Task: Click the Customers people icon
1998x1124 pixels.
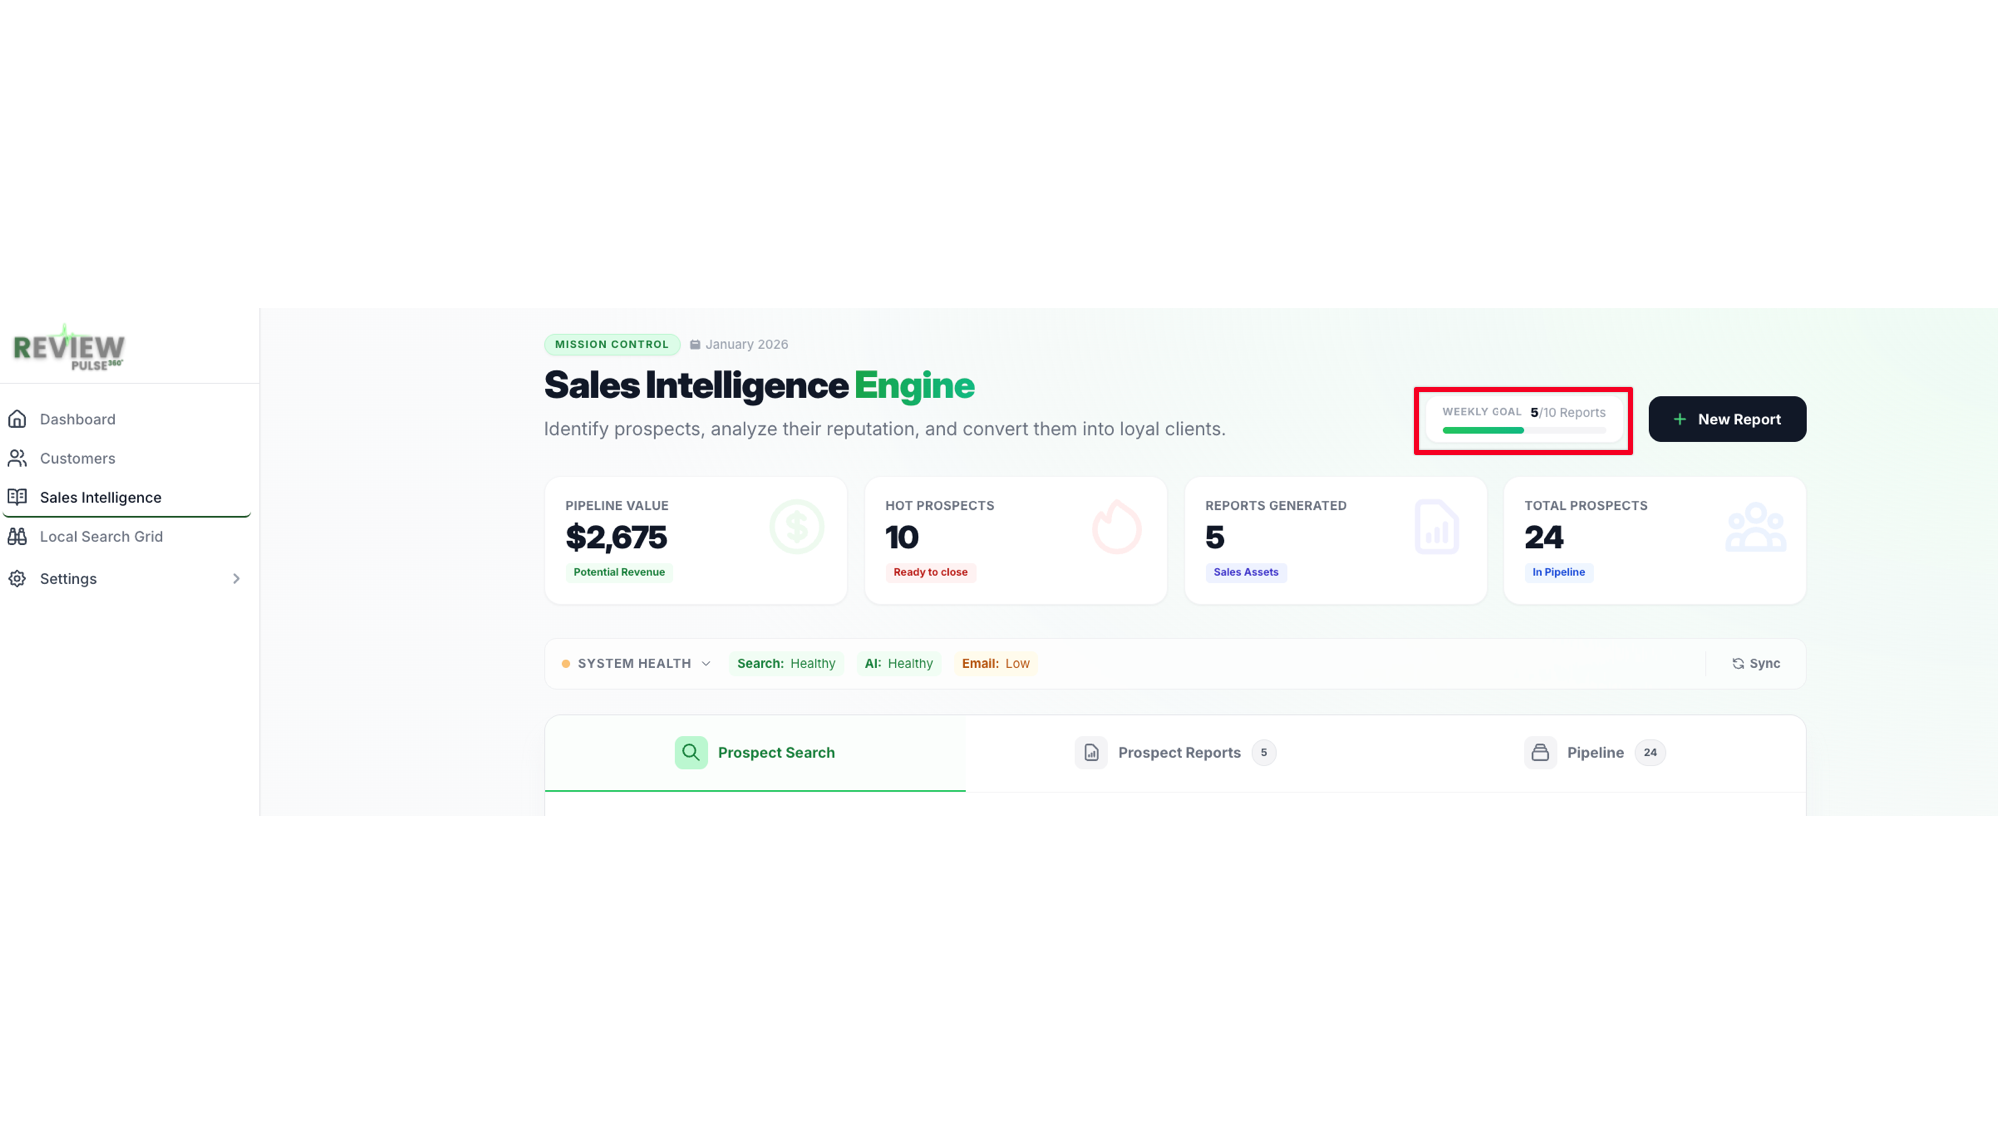Action: [17, 458]
